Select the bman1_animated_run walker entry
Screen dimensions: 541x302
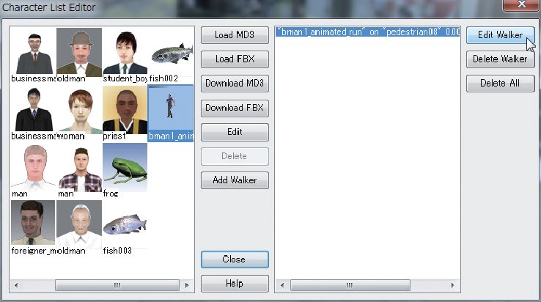(x=367, y=32)
